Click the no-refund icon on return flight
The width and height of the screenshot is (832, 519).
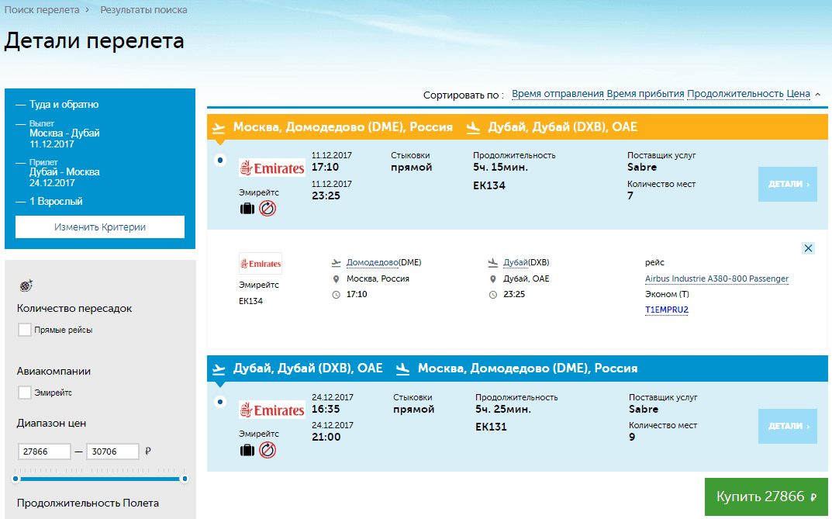click(268, 450)
